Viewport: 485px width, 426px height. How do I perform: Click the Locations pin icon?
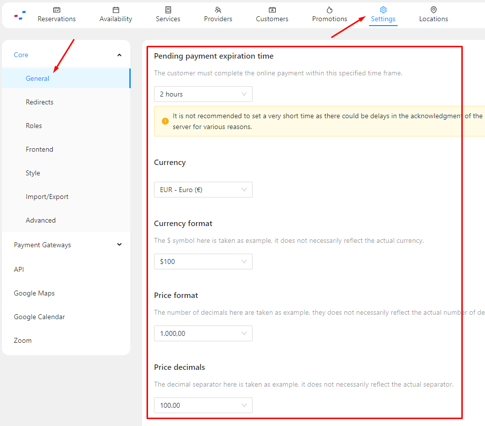[x=433, y=10]
